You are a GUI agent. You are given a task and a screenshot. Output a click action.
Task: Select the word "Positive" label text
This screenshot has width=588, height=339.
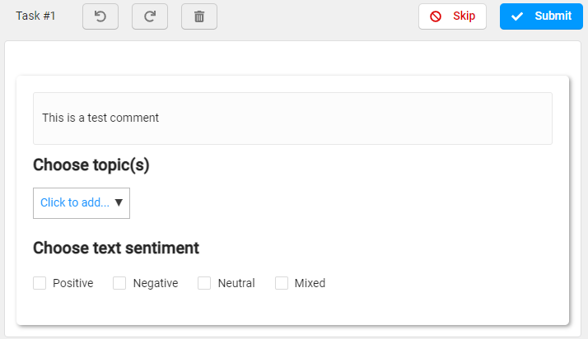point(73,283)
